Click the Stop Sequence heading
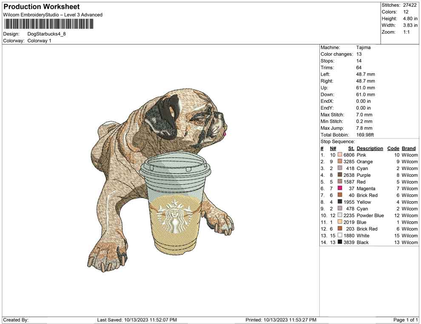This screenshot has width=421, height=324. click(338, 142)
